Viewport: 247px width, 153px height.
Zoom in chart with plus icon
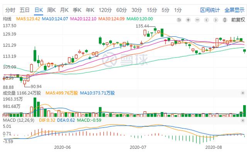pyautogui.click(x=188, y=20)
